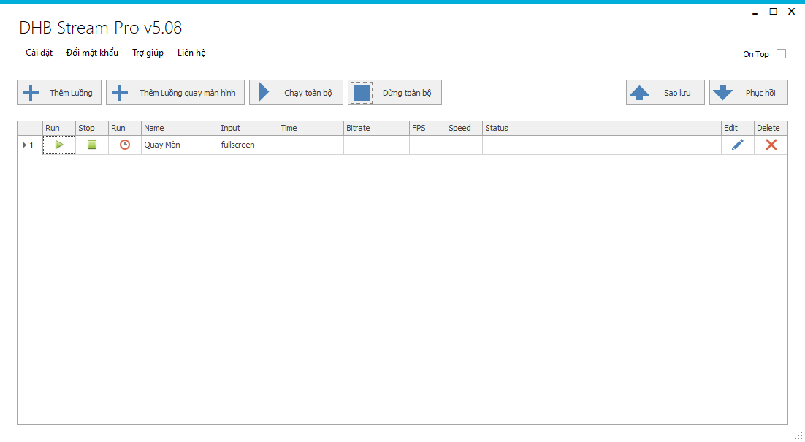Sort by the Time column header
The height and width of the screenshot is (442, 805).
point(310,128)
